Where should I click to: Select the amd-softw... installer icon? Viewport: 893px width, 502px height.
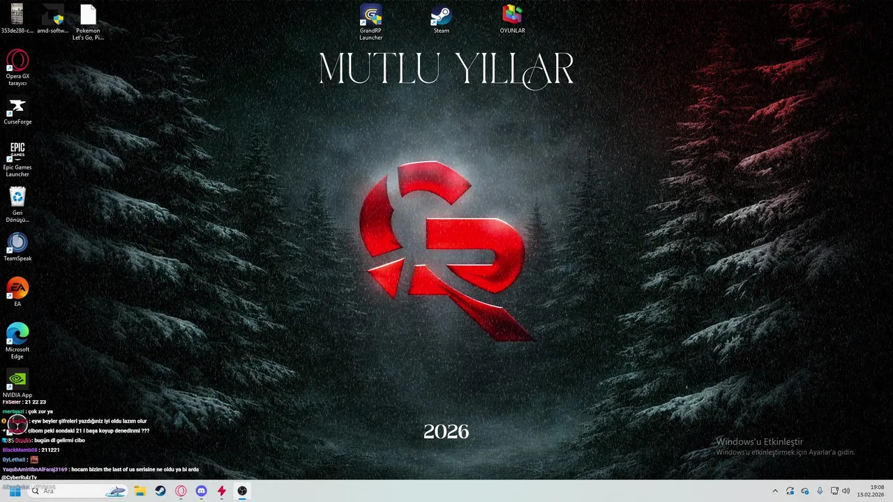point(53,19)
